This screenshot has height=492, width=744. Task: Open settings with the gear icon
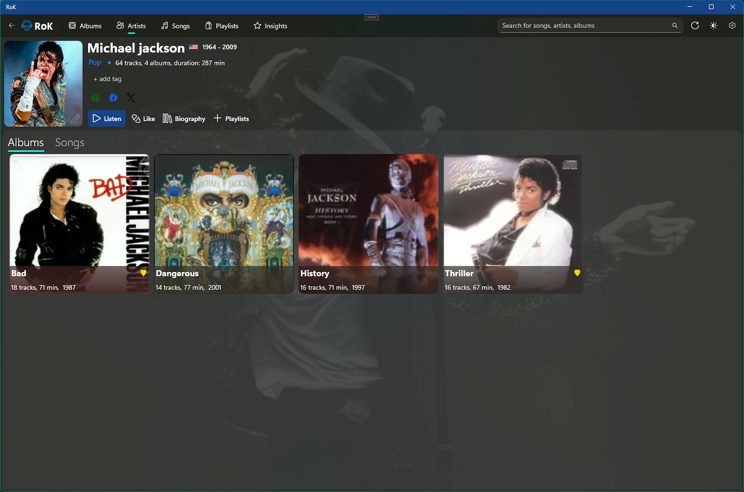click(x=732, y=26)
